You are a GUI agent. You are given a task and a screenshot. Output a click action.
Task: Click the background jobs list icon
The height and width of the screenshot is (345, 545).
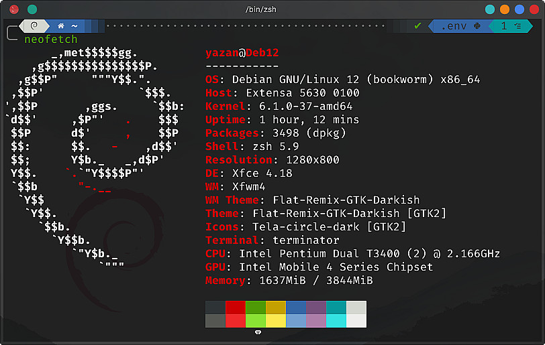coord(517,25)
